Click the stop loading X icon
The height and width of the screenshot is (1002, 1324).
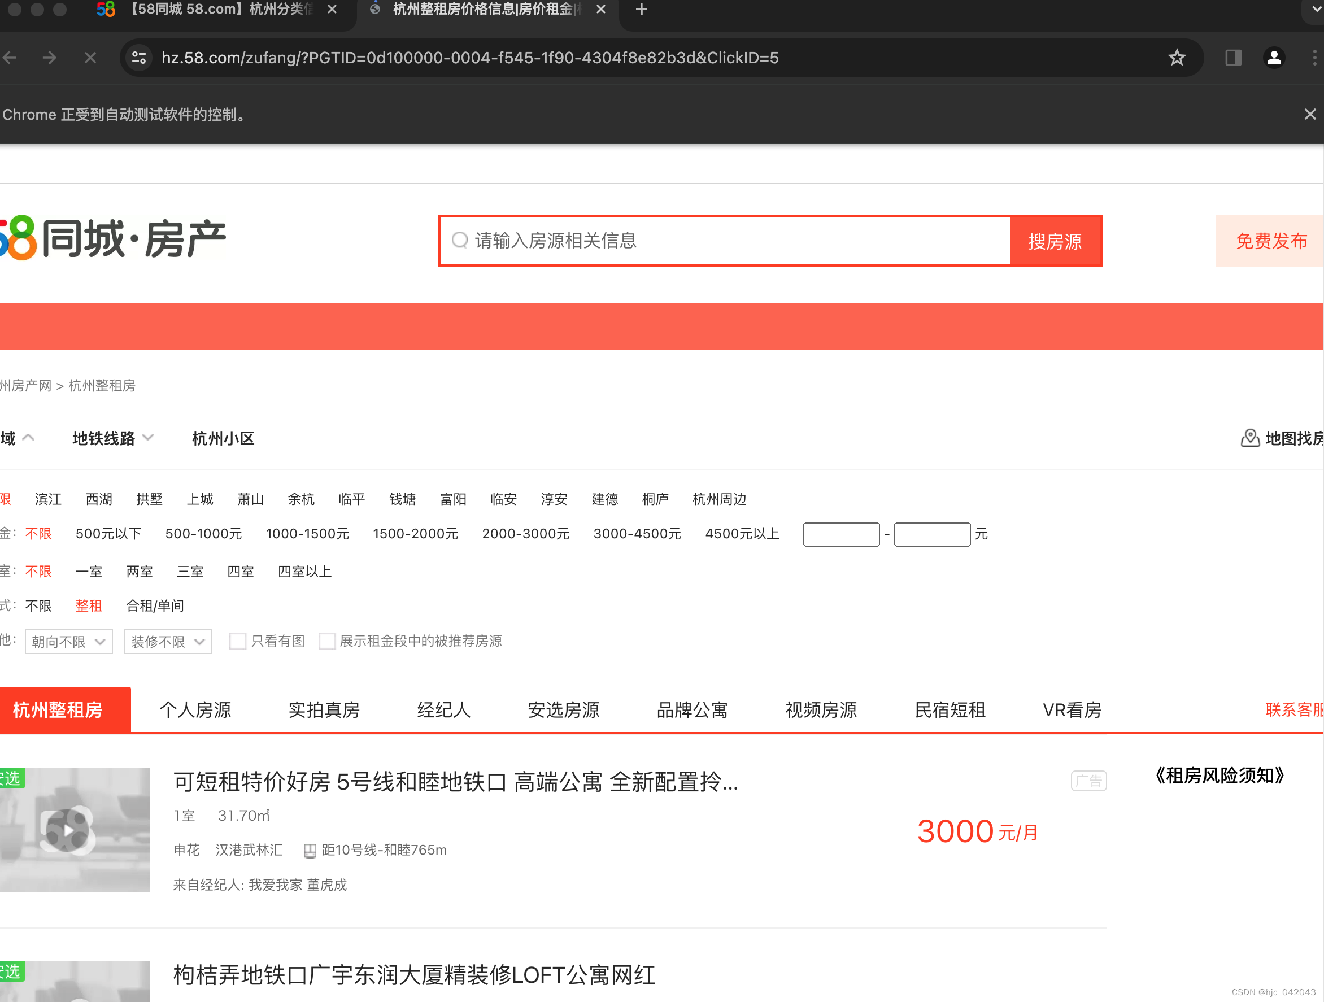(90, 58)
